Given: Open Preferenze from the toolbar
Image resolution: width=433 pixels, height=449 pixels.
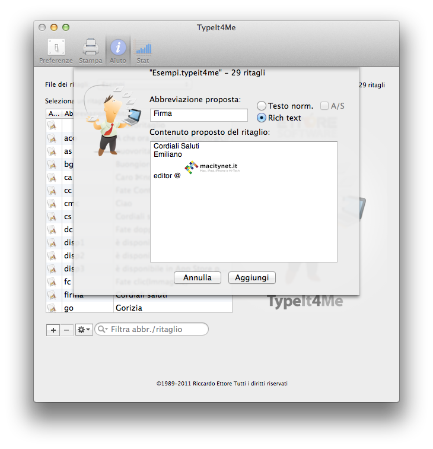Looking at the screenshot, I should click(56, 51).
